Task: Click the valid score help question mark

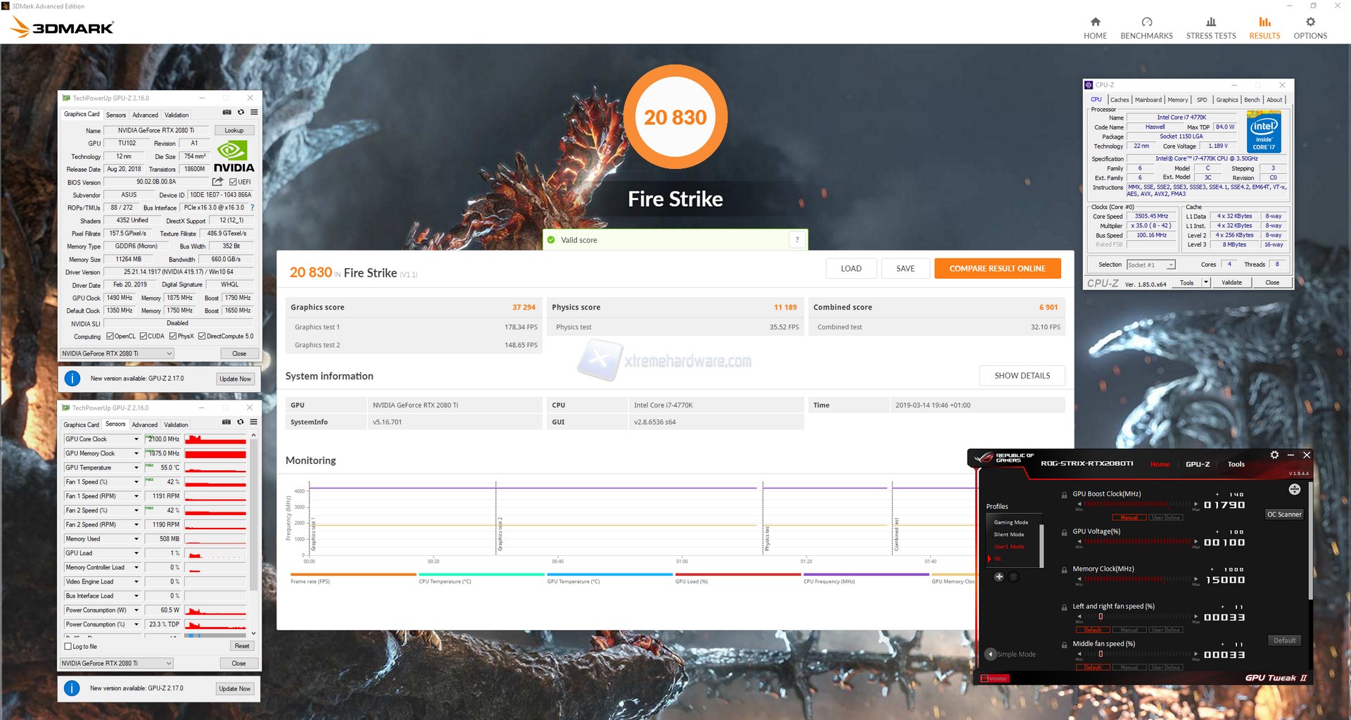Action: tap(797, 240)
